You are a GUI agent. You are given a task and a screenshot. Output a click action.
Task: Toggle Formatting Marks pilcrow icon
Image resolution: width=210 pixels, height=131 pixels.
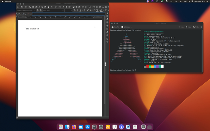66,7
